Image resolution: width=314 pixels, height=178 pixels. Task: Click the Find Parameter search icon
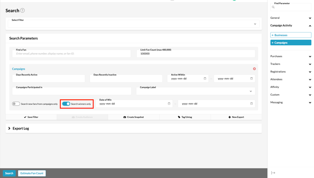(273, 7)
